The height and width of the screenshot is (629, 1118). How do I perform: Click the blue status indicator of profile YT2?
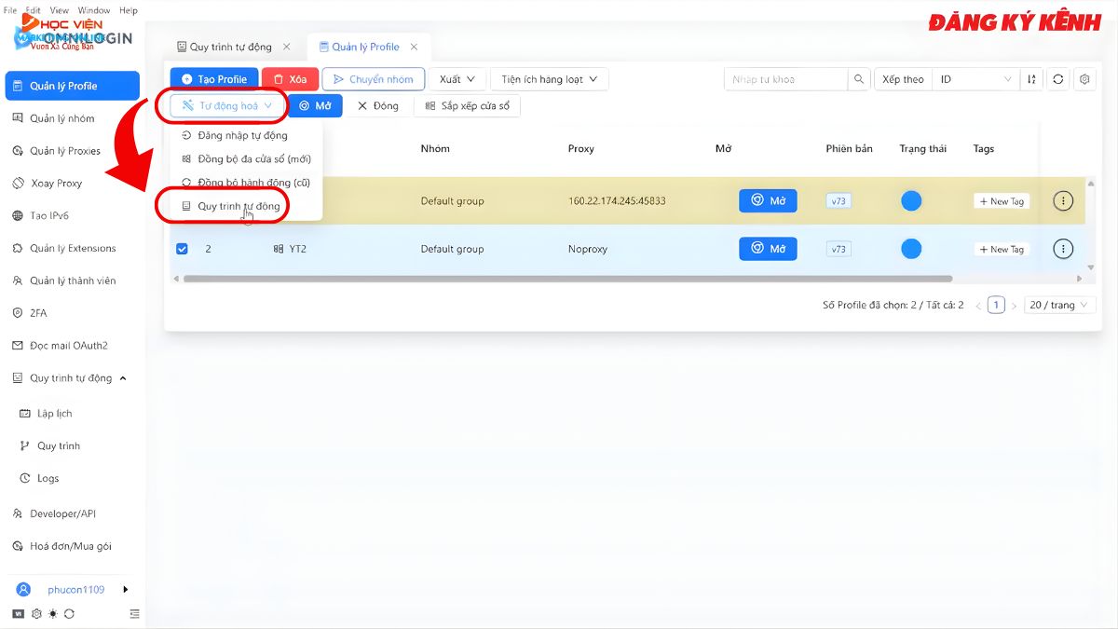(911, 249)
